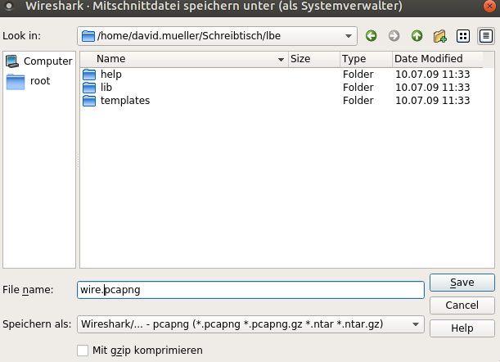Sort by the Type column header
Image resolution: width=500 pixels, height=362 pixels.
point(366,59)
